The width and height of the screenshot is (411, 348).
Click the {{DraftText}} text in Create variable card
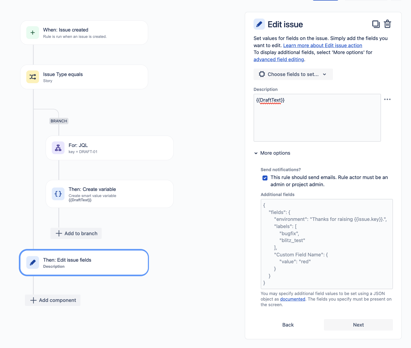click(80, 200)
